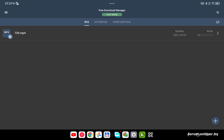Select the 720.mp4 file name
The width and height of the screenshot is (224, 140).
tap(20, 33)
